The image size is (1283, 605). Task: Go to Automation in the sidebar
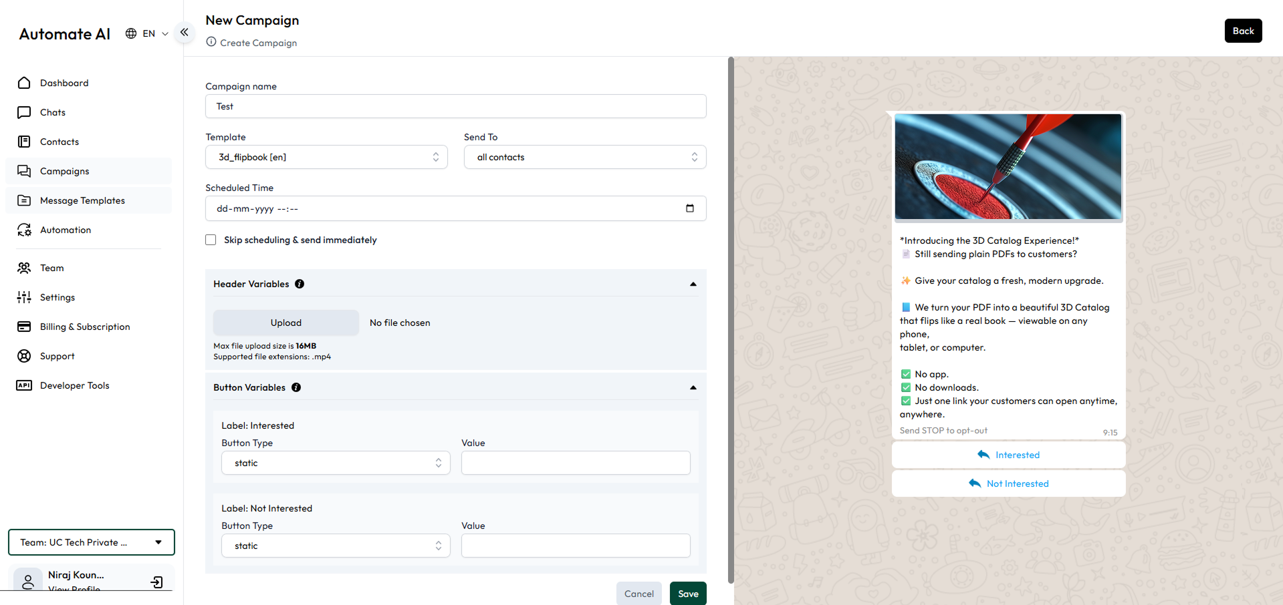pos(66,230)
